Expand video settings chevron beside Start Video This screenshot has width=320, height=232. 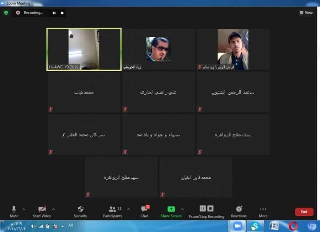[53, 209]
